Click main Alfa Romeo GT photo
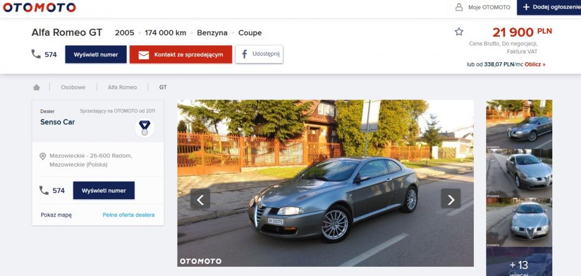Screen dimensions: 581x276 (x=325, y=183)
